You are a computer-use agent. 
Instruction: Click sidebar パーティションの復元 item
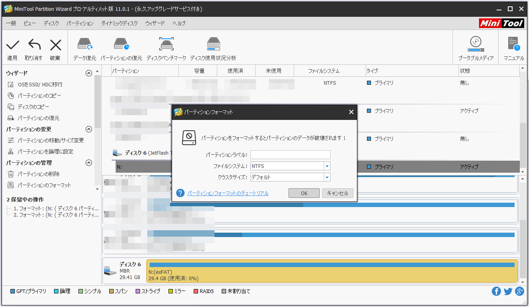click(x=38, y=118)
